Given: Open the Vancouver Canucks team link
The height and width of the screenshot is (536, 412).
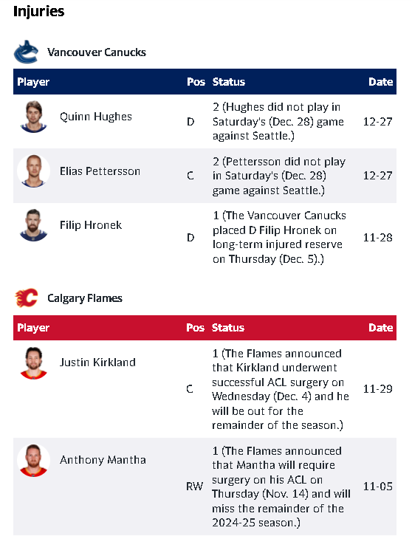Looking at the screenshot, I should click(x=97, y=52).
